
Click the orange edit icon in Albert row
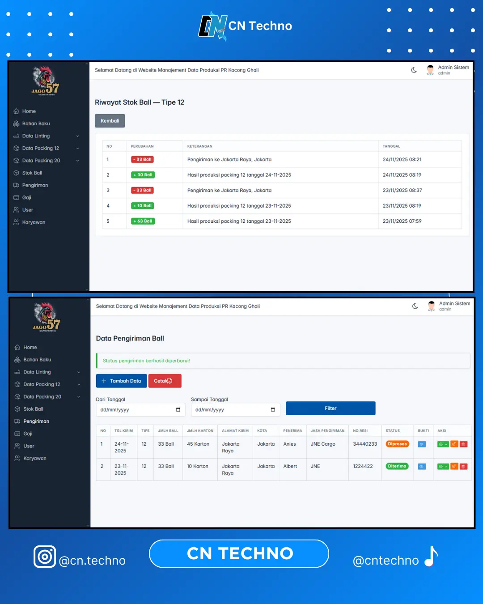tap(454, 466)
